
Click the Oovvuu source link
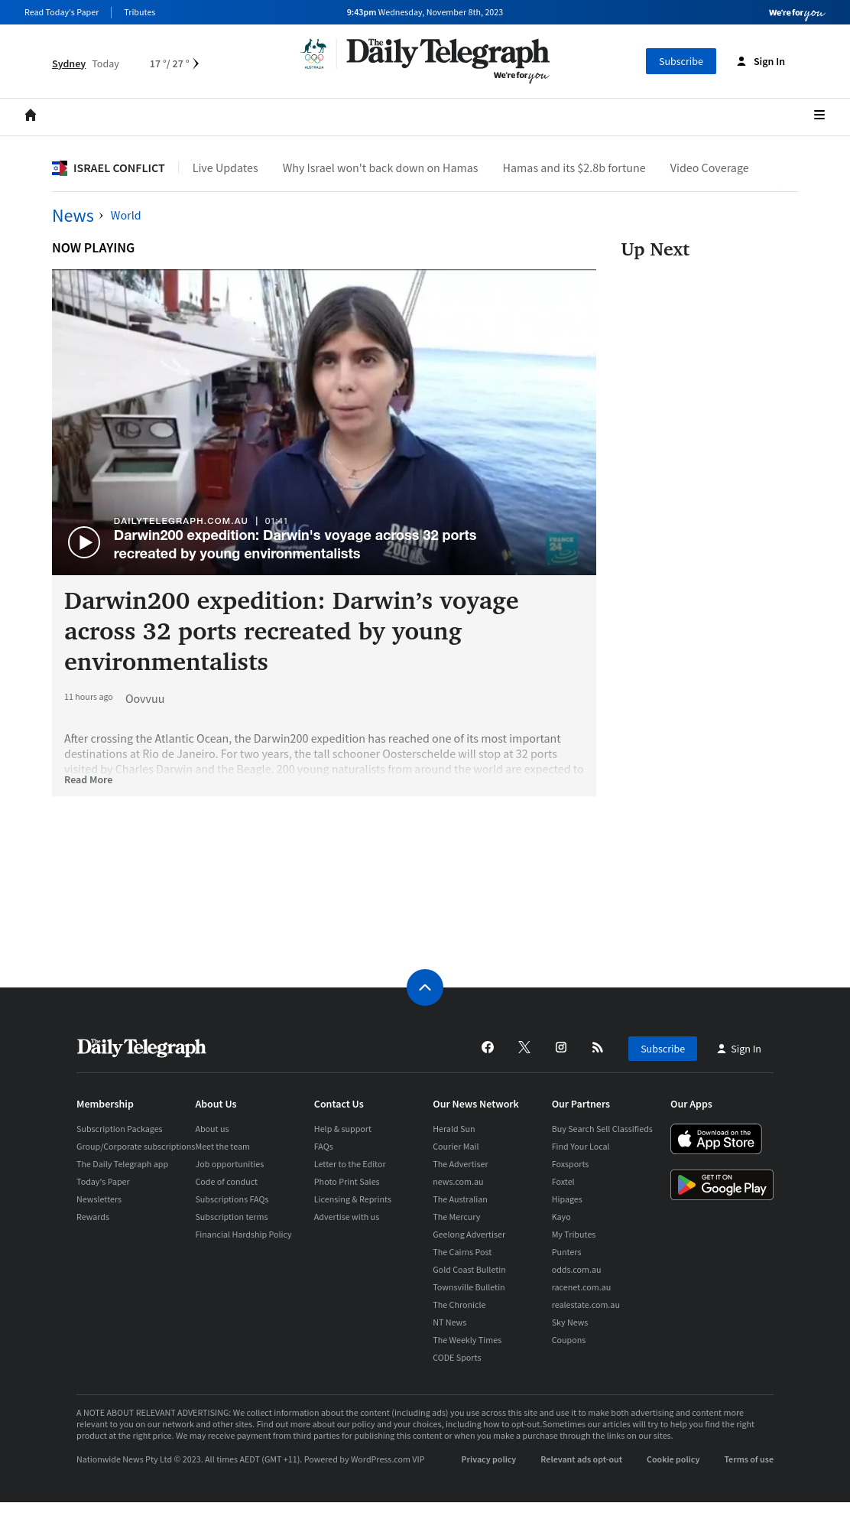tap(145, 699)
